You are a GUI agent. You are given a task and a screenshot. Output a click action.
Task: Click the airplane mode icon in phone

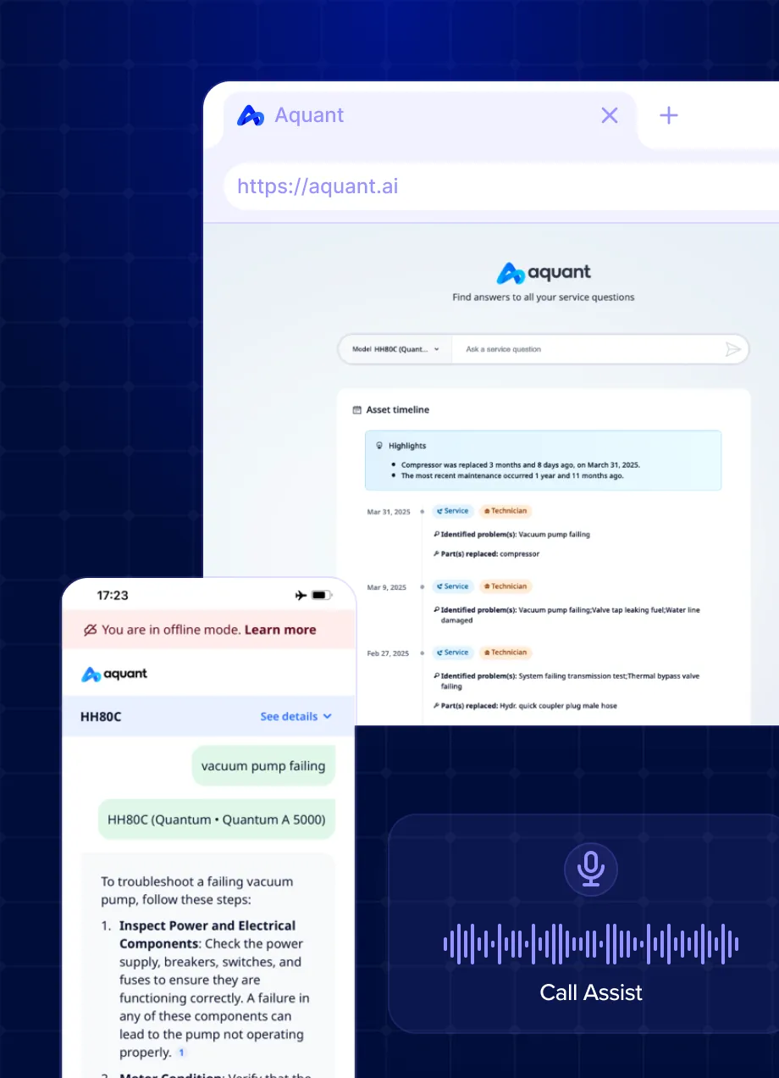point(301,596)
